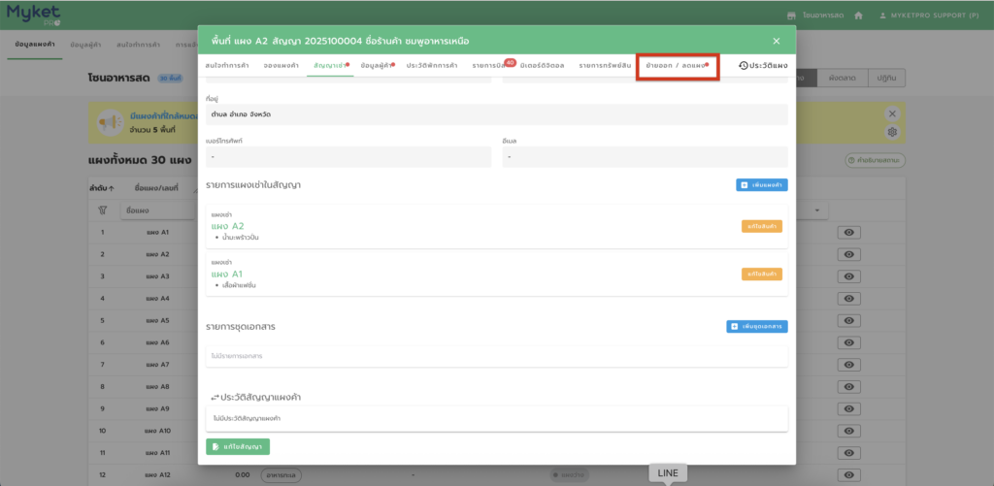Viewport: 994px width, 486px height.
Task: Click the filter funnel icon in table
Action: pyautogui.click(x=102, y=210)
